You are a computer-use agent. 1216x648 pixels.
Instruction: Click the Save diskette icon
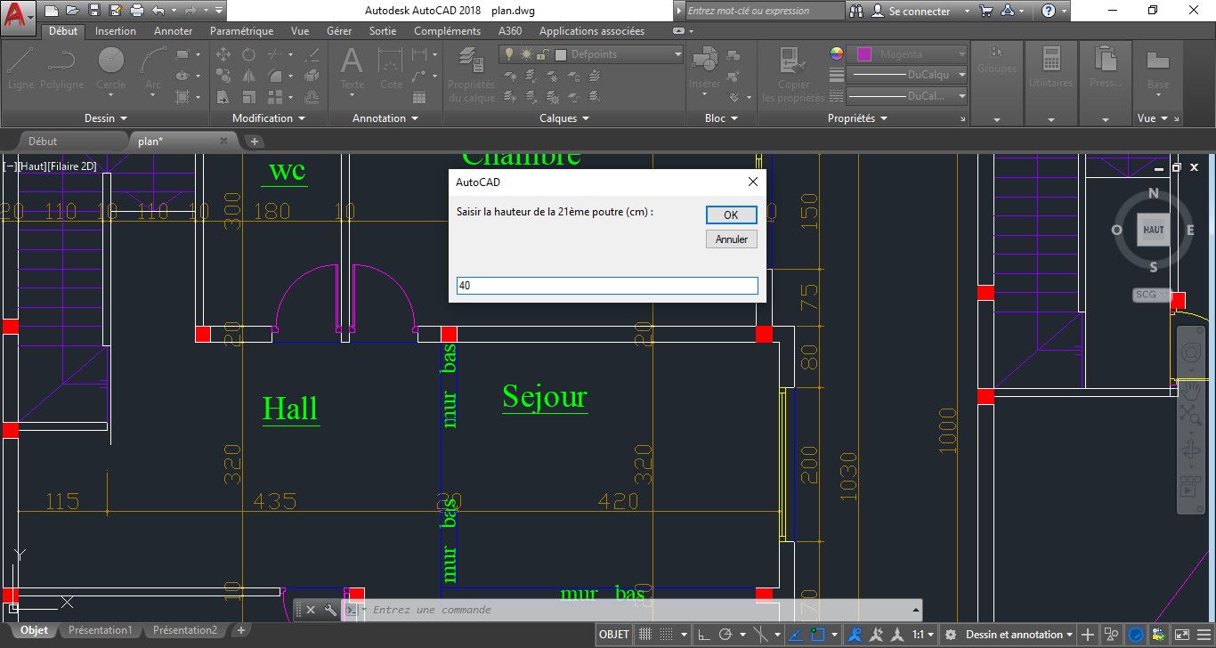click(x=93, y=11)
